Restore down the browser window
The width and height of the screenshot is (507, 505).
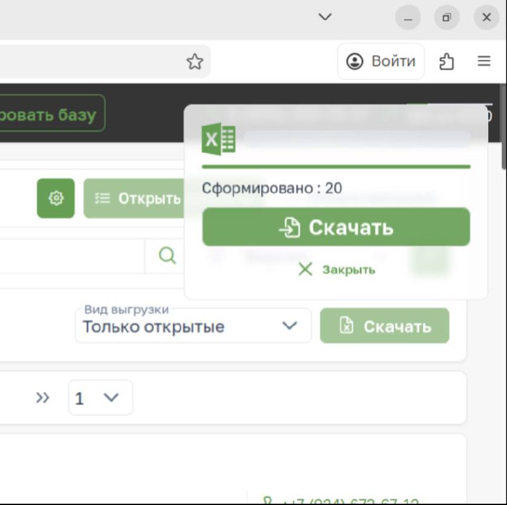click(x=447, y=17)
